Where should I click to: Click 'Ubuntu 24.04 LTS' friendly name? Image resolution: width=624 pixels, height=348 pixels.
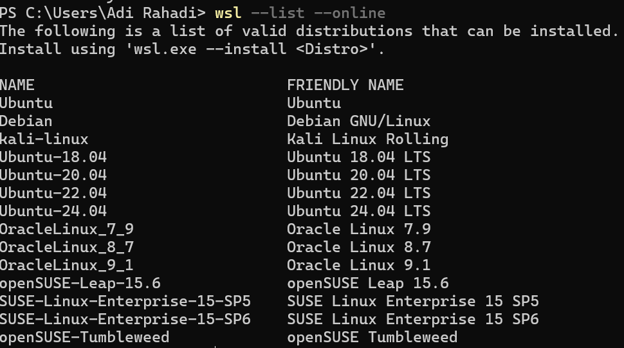[358, 211]
